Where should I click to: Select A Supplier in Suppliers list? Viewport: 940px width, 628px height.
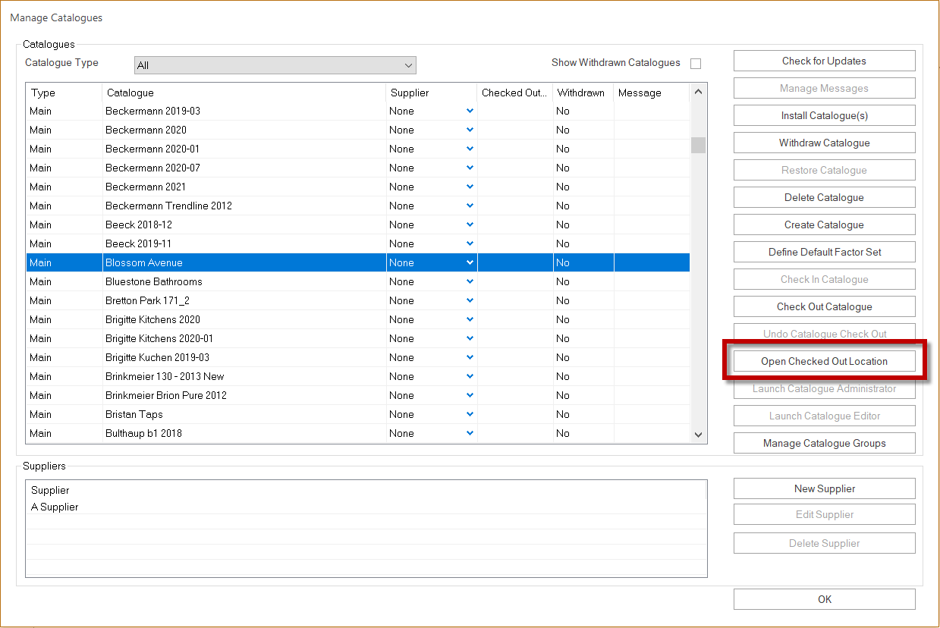(x=366, y=507)
